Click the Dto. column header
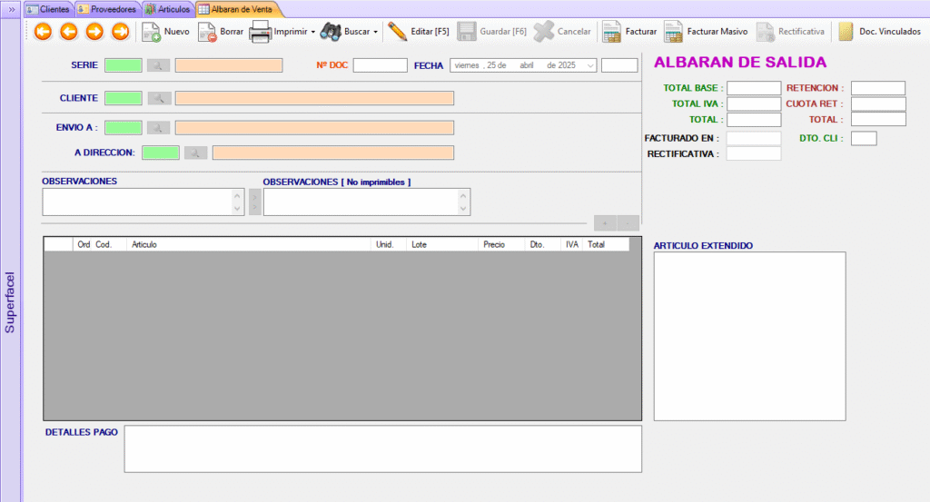 point(543,244)
